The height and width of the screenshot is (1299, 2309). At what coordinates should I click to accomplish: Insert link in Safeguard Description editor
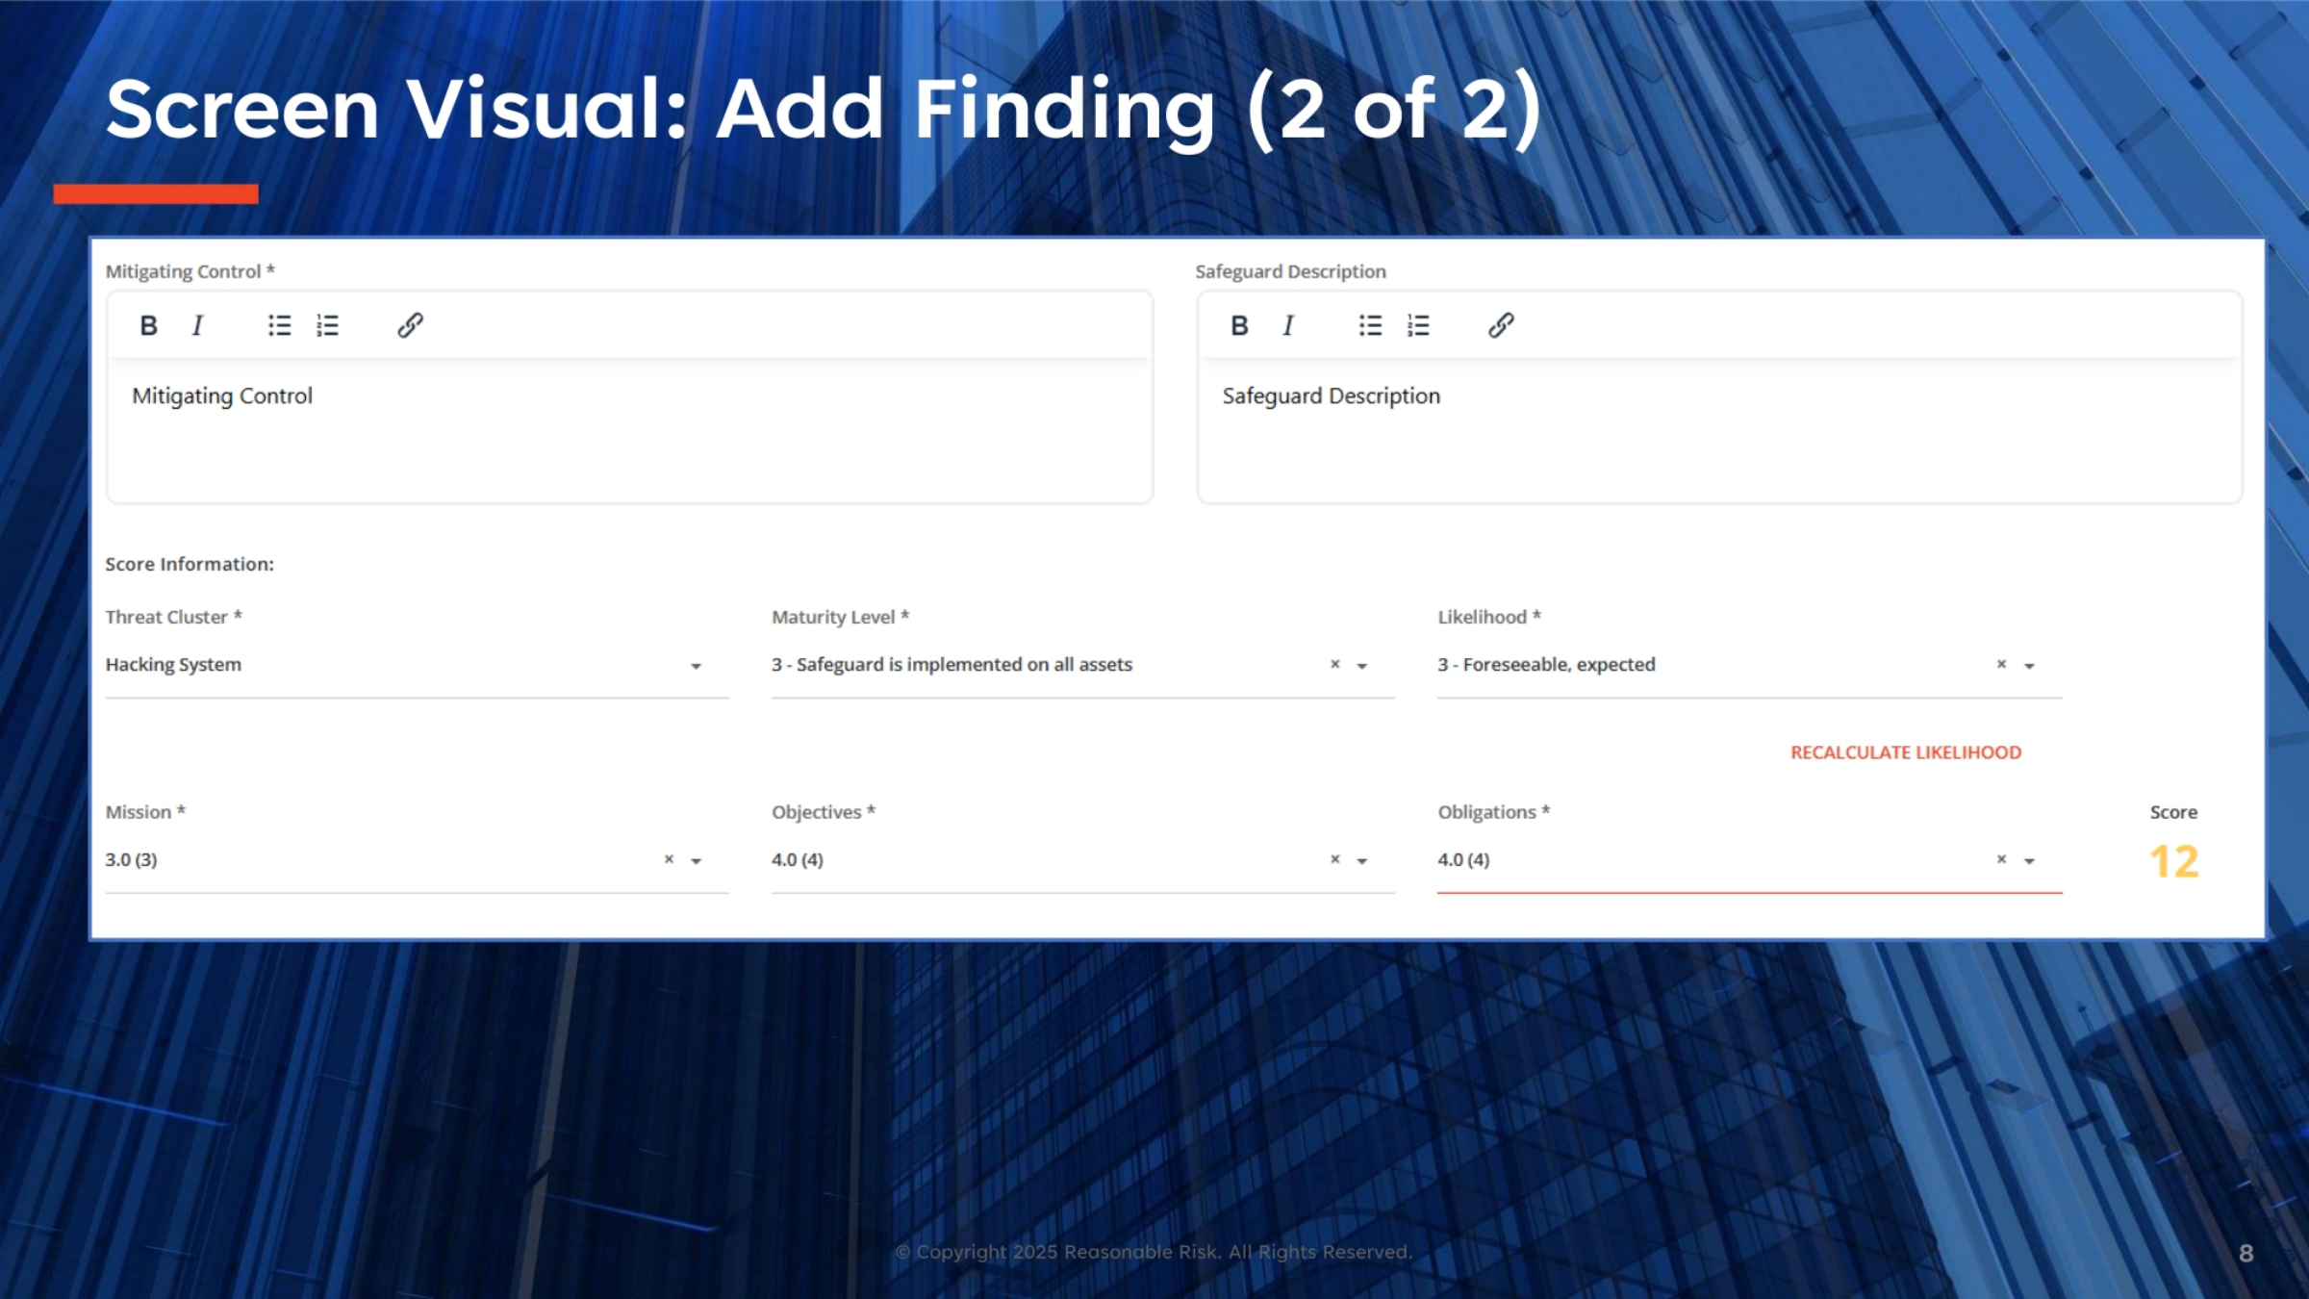click(x=1501, y=325)
